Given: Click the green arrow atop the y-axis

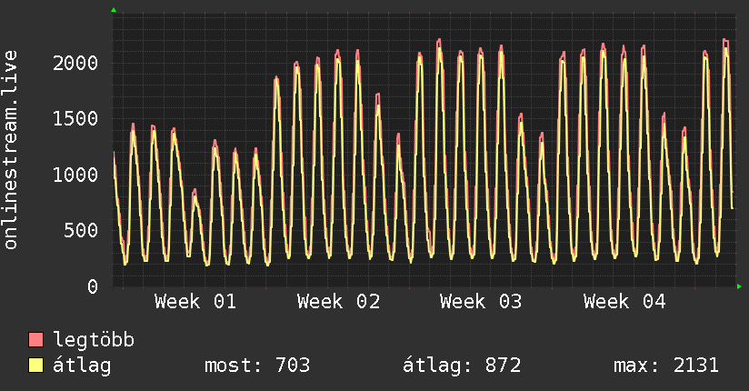Looking at the screenshot, I should (x=114, y=10).
